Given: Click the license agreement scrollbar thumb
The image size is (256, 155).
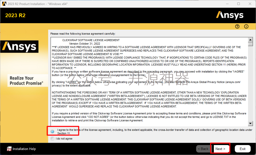Looking at the screenshot, I should (250, 44).
